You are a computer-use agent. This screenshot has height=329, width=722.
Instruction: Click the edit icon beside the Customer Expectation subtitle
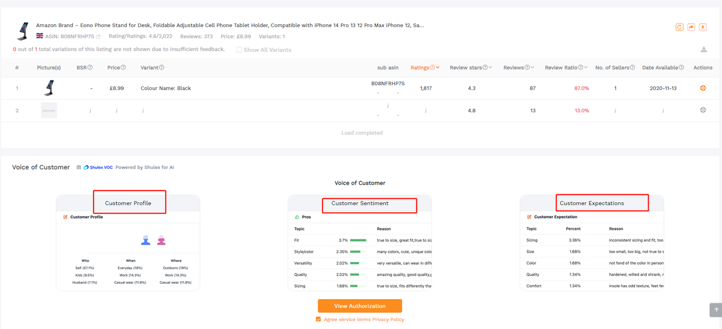pyautogui.click(x=529, y=217)
